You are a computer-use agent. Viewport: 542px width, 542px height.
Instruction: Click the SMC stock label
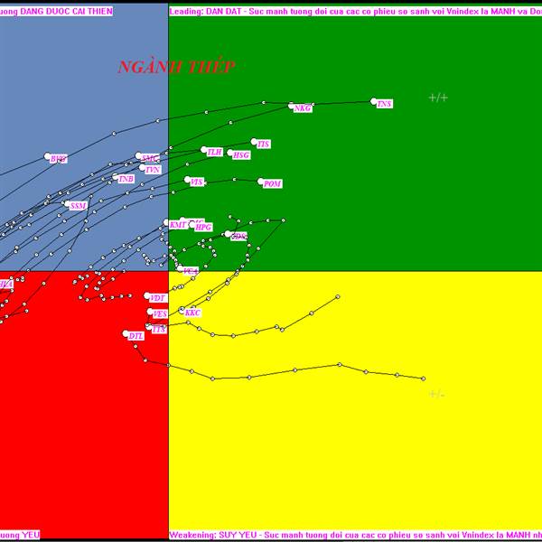pos(150,158)
